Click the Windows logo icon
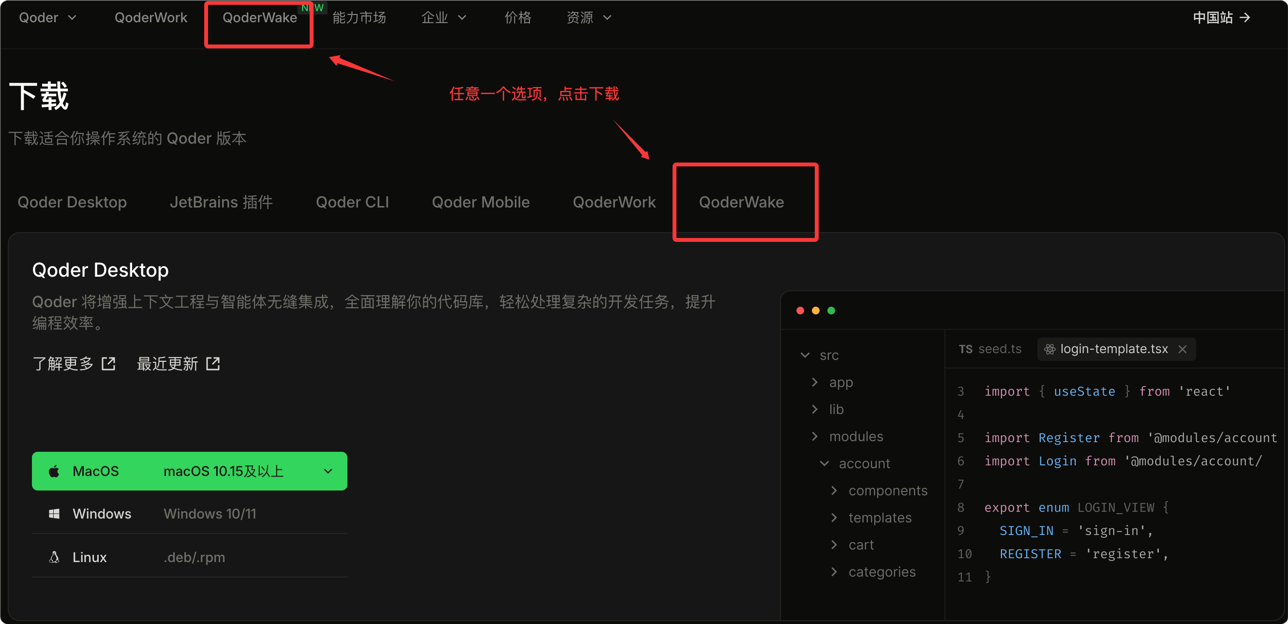Screen dimensions: 1288x624 pos(54,514)
